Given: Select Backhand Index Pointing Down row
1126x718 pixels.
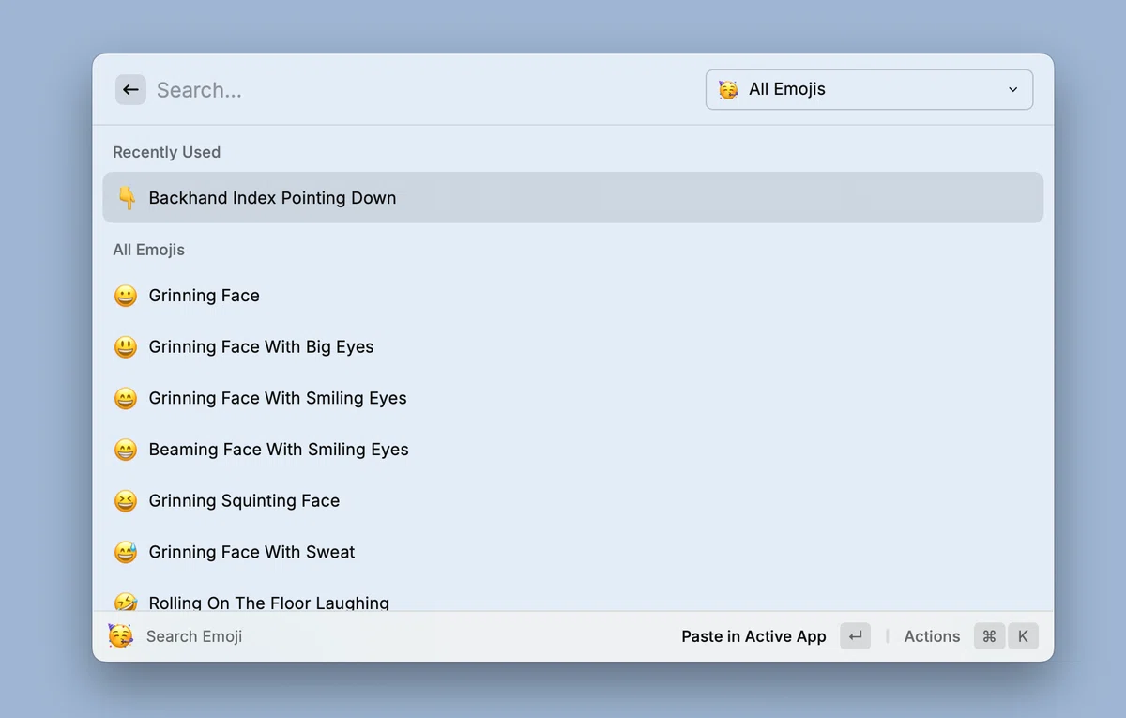Looking at the screenshot, I should pyautogui.click(x=572, y=197).
